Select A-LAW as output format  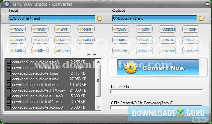(x=191, y=51)
